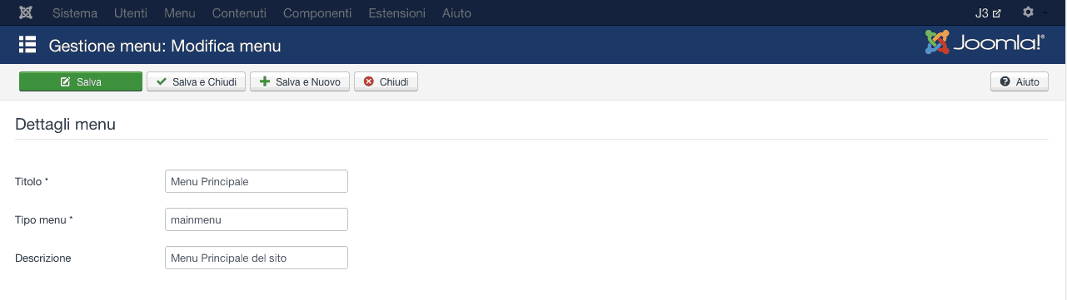The width and height of the screenshot is (1067, 300).
Task: Open help with the Aiuto question-mark button
Action: click(1020, 81)
